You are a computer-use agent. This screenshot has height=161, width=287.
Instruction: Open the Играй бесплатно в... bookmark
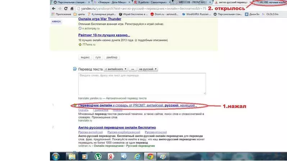coord(133,14)
